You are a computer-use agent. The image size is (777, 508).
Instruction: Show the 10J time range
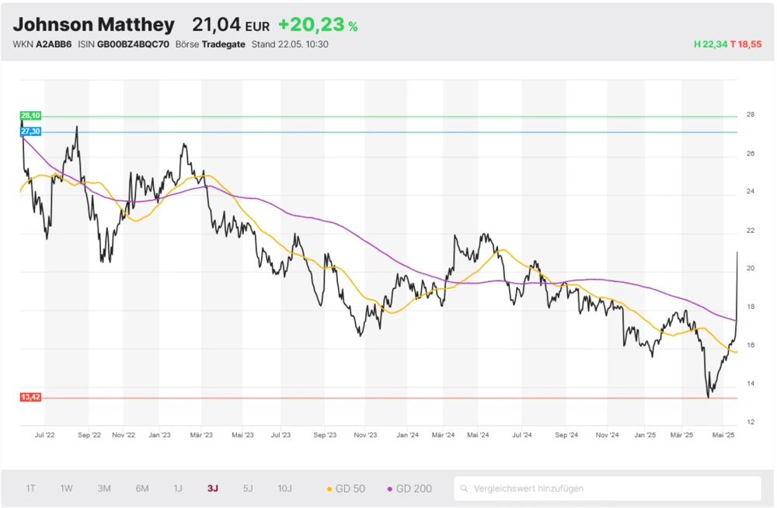point(285,489)
